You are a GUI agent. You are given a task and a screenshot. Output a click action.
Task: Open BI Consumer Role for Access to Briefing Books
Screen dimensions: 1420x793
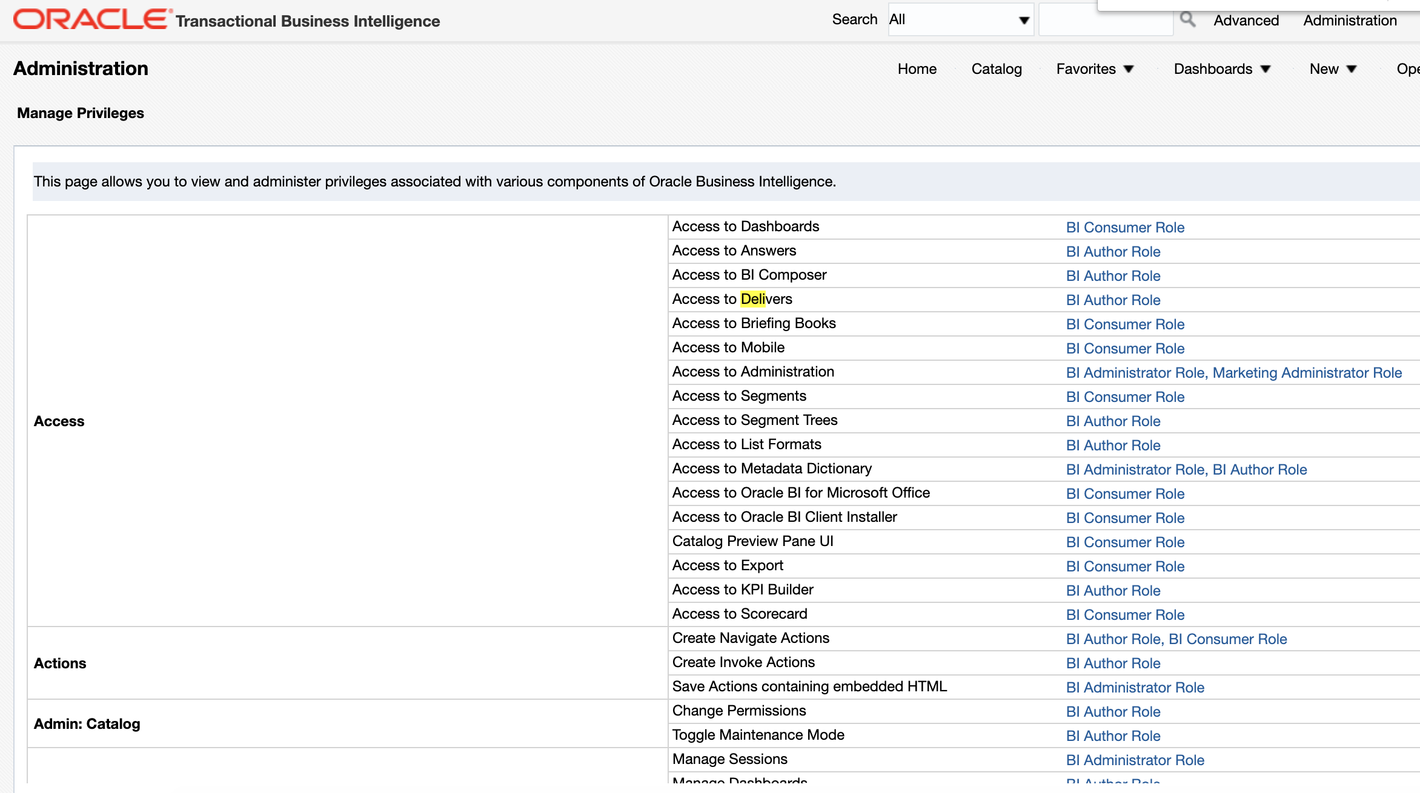pos(1125,324)
